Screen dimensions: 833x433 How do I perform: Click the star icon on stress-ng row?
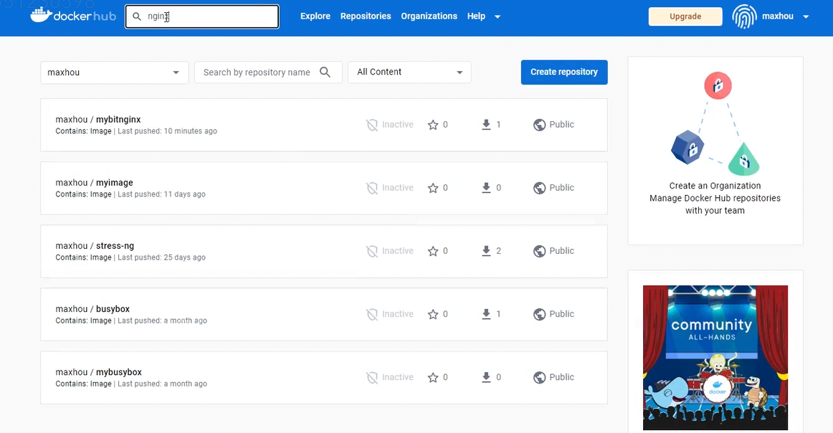click(x=433, y=252)
